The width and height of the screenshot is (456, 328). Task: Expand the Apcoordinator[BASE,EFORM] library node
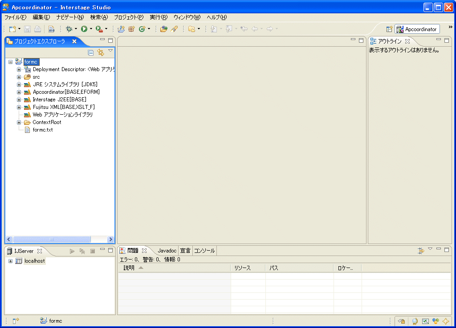[x=19, y=92]
